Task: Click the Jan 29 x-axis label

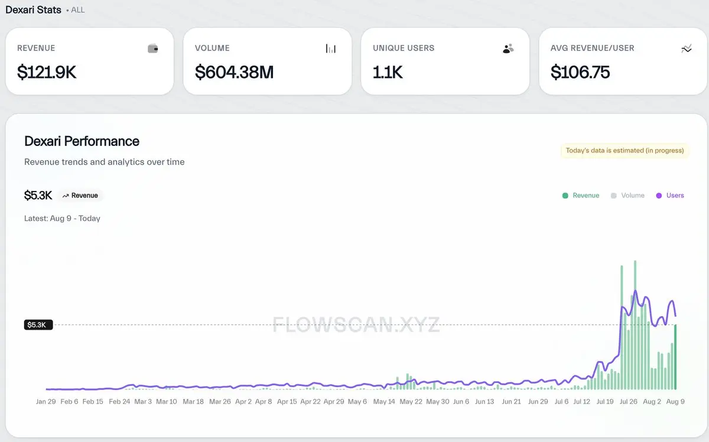Action: [x=46, y=402]
